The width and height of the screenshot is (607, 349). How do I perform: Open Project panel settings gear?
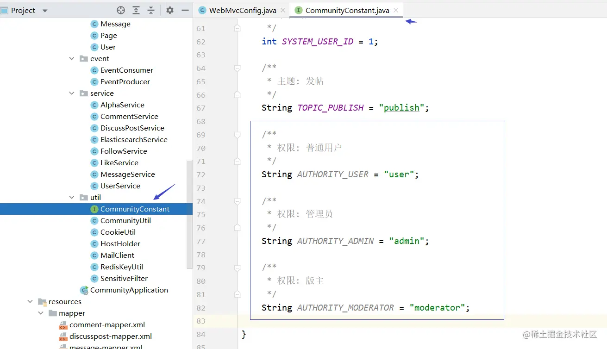(170, 10)
